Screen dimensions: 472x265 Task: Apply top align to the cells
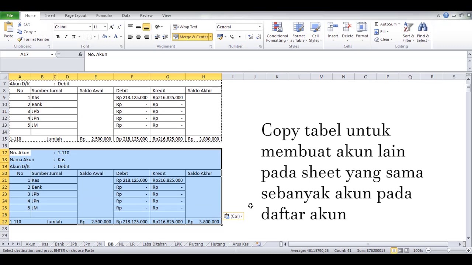point(130,27)
